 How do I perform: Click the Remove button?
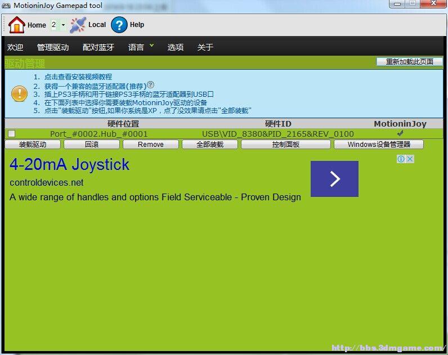click(151, 145)
